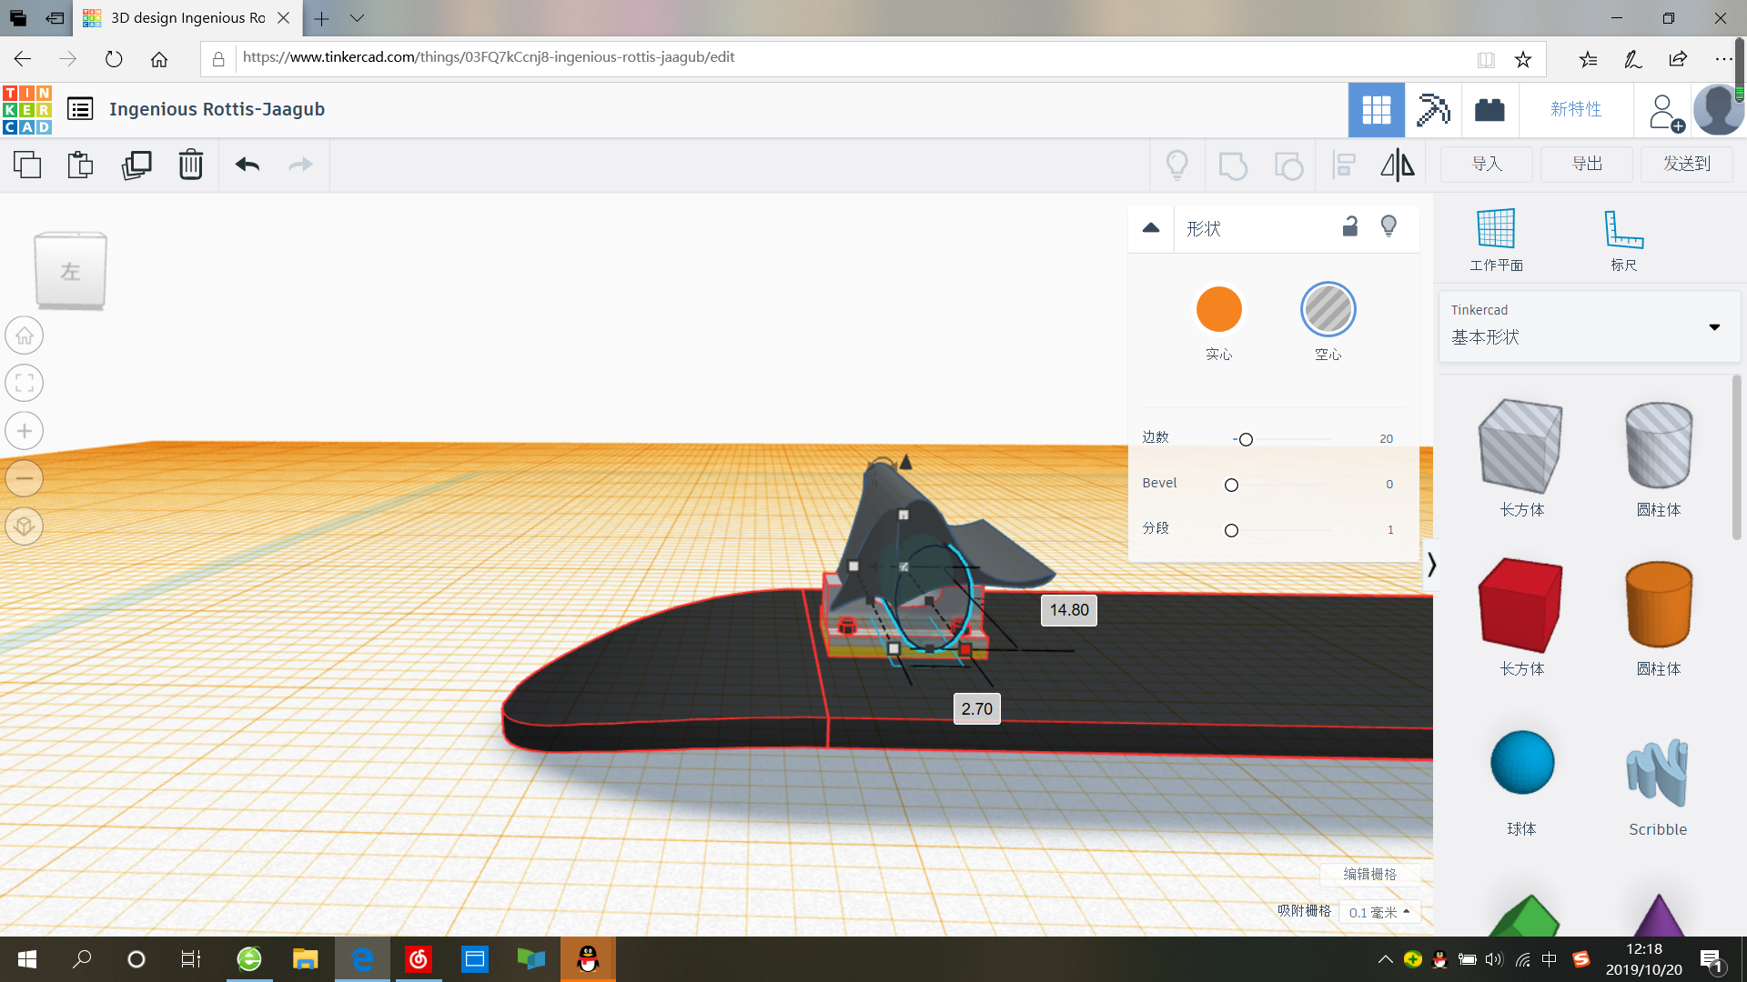Undo the last action
Viewport: 1747px width, 982px height.
(247, 165)
